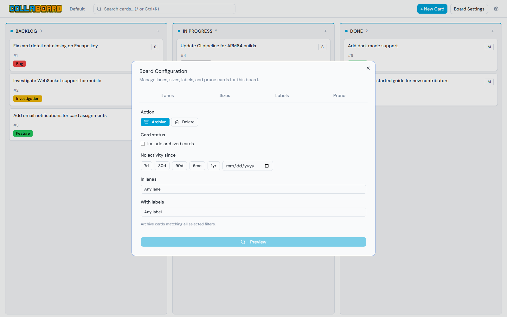Switch to the Lanes tab
Screen dimensions: 507x317
pos(168,95)
